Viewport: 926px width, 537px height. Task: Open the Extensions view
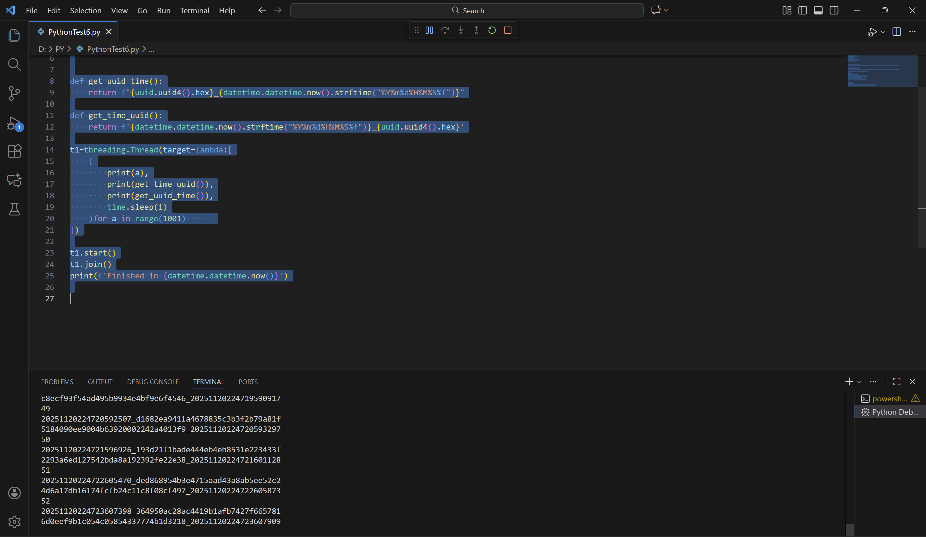click(14, 151)
